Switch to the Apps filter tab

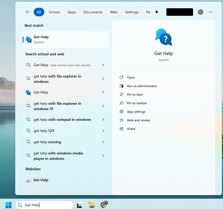pyautogui.click(x=72, y=12)
